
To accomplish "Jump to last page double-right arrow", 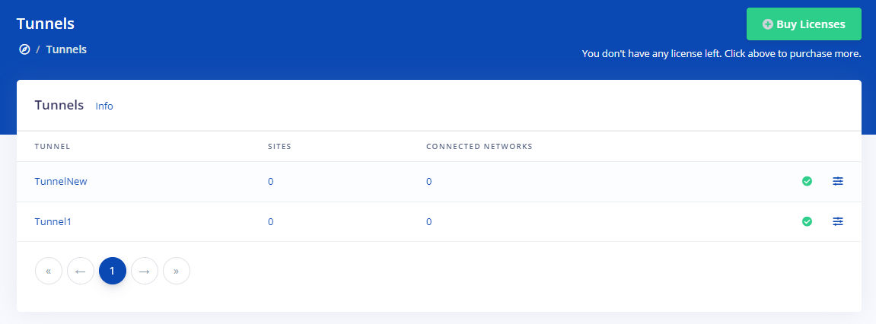I will pos(177,271).
